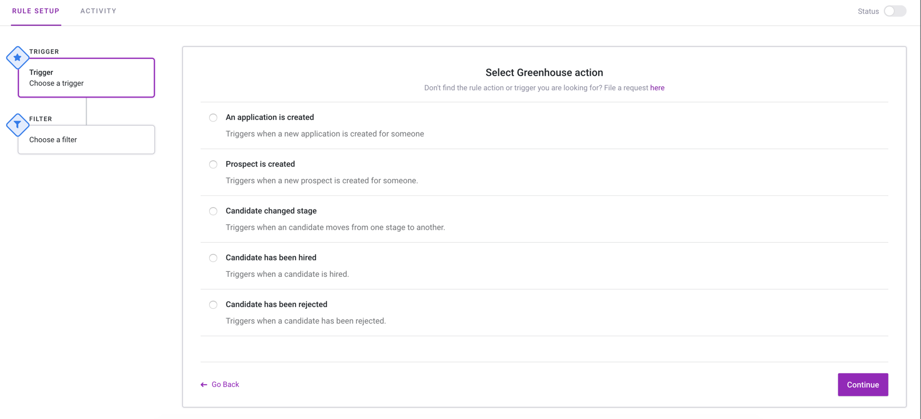Screen dimensions: 921x419
Task: Open the Activity tab
Action: tap(98, 11)
